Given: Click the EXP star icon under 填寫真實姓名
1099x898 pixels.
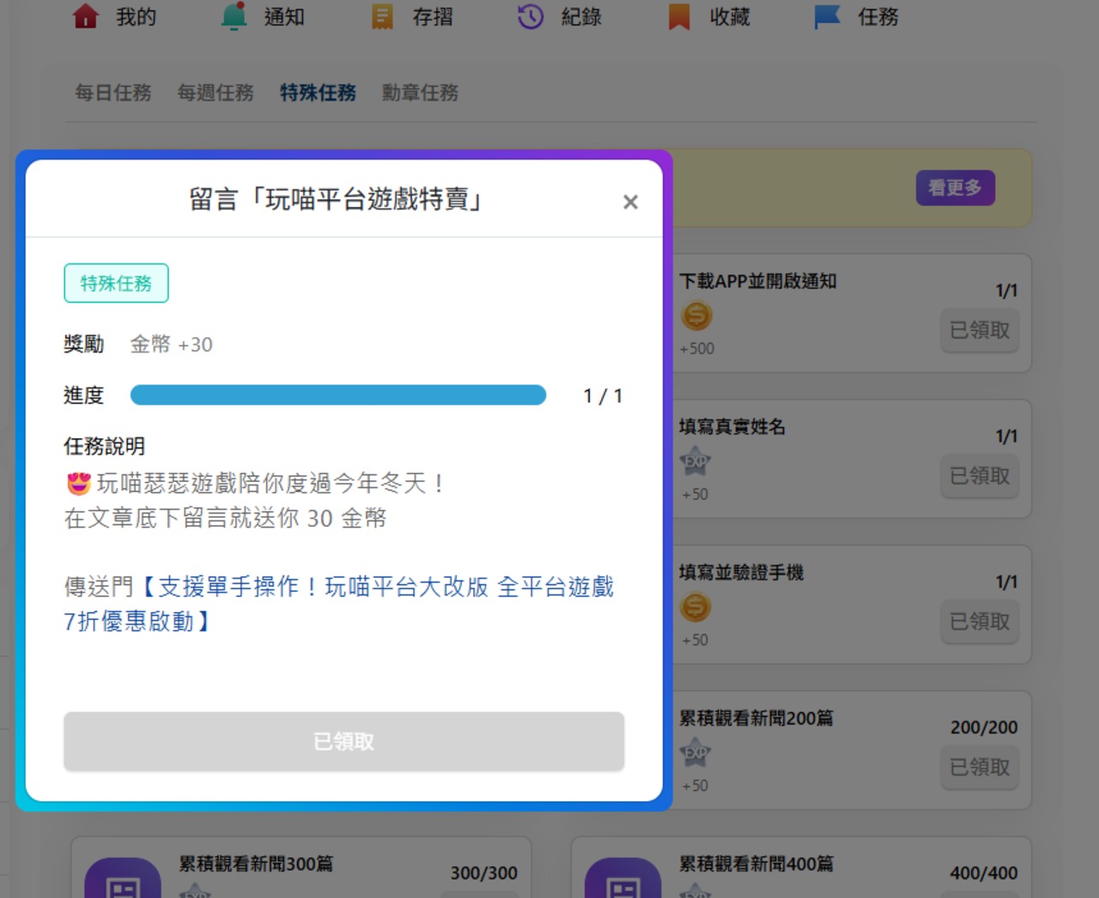Looking at the screenshot, I should 695,462.
